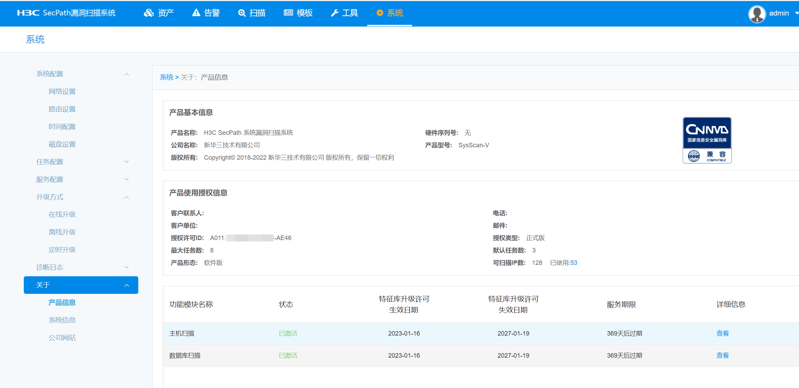Viewport: 799px width, 388px height.
Task: Collapse the 系统配置 sidebar section
Action: pyautogui.click(x=127, y=74)
